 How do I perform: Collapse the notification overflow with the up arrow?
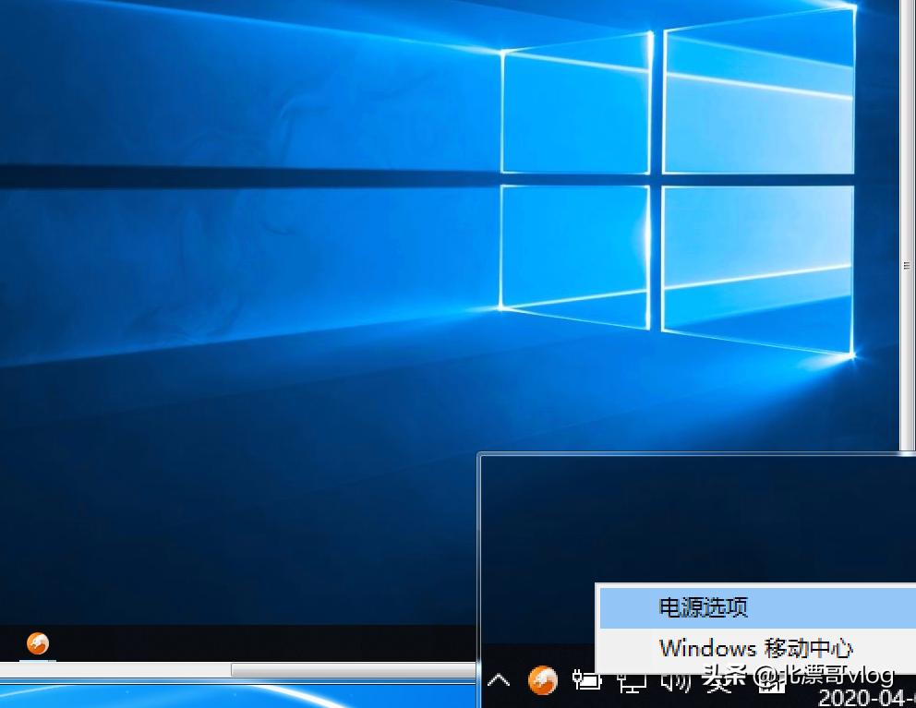499,680
